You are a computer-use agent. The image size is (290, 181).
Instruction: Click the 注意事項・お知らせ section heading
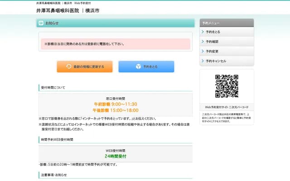tap(53, 175)
